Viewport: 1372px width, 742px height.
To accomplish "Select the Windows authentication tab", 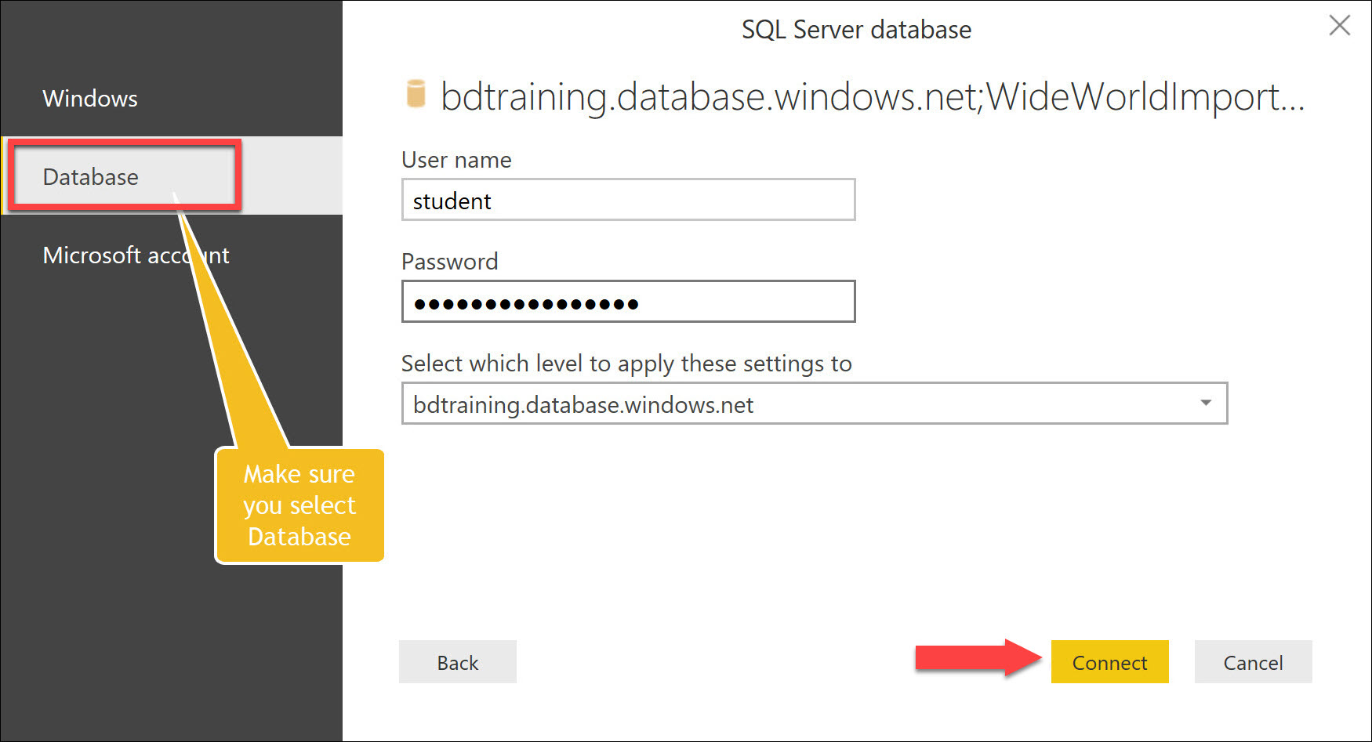I will click(x=171, y=98).
